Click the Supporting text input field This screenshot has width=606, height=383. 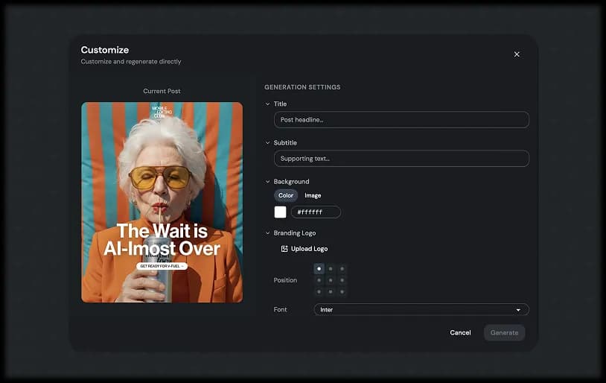click(401, 159)
